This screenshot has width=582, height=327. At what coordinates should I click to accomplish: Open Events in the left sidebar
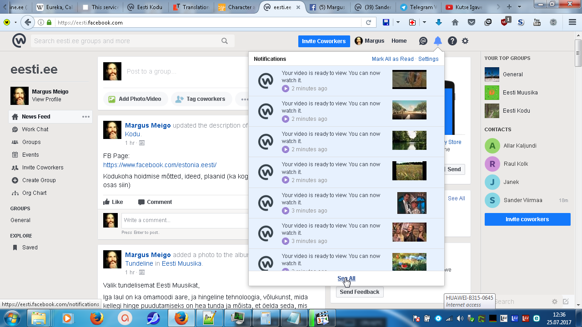30,155
